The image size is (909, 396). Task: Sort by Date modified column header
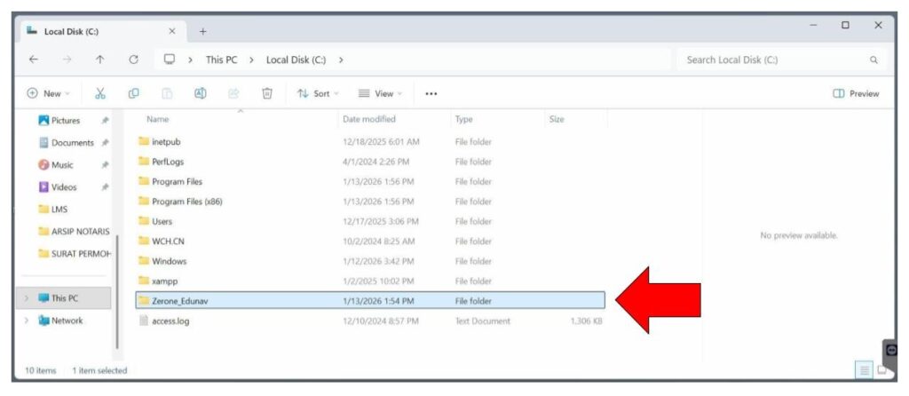pos(369,119)
